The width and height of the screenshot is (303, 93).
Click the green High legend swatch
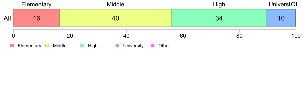82,45
